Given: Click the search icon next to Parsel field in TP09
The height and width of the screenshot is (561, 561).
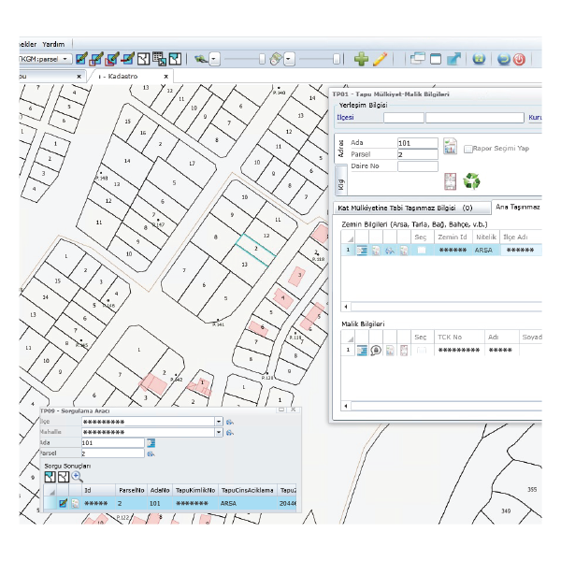Looking at the screenshot, I should coord(151,454).
